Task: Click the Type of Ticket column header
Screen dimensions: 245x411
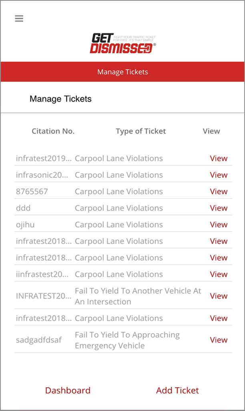Action: click(x=141, y=131)
